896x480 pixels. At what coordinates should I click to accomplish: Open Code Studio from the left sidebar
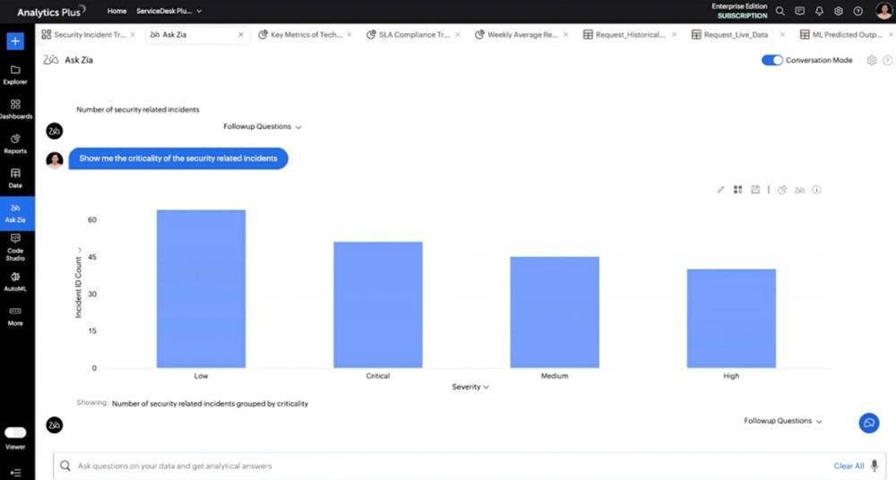(x=15, y=245)
